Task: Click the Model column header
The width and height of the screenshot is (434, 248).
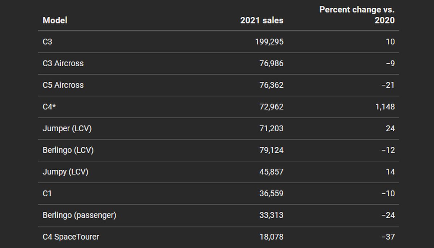Action: [55, 20]
